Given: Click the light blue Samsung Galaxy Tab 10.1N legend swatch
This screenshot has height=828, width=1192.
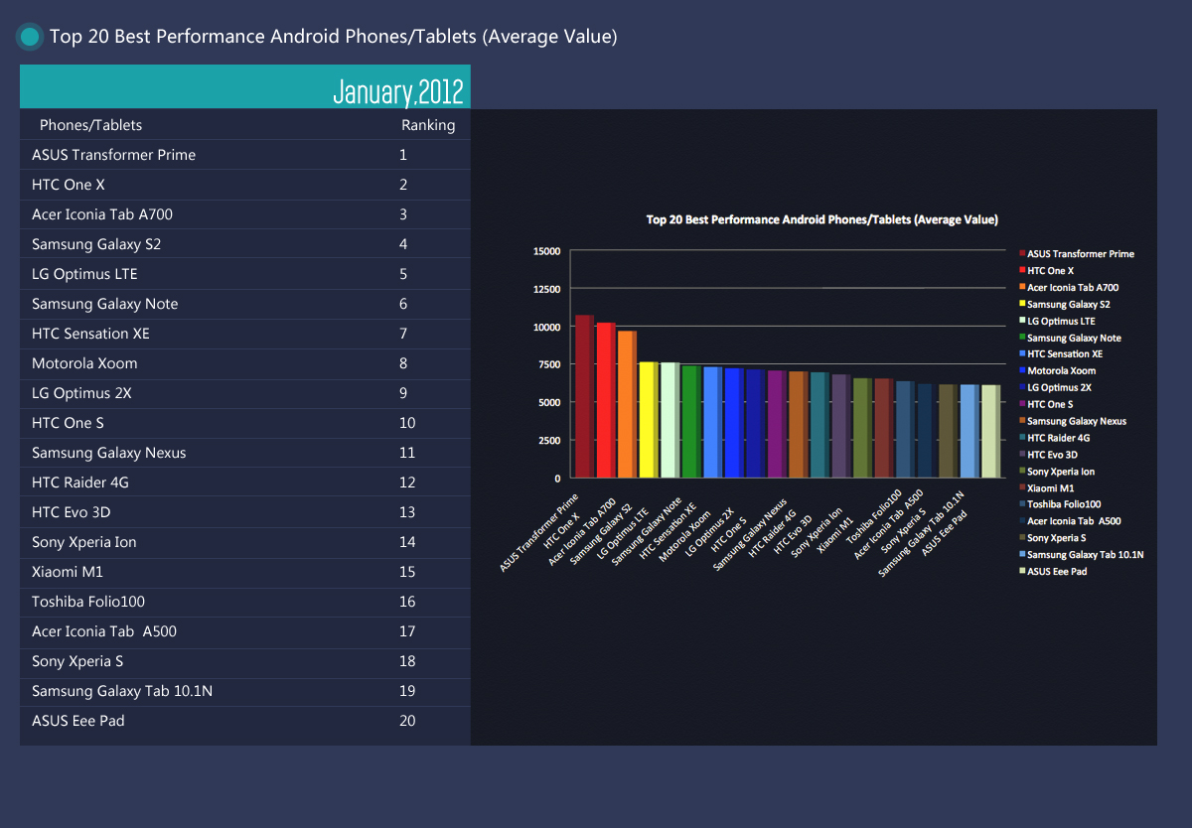Looking at the screenshot, I should 1022,554.
